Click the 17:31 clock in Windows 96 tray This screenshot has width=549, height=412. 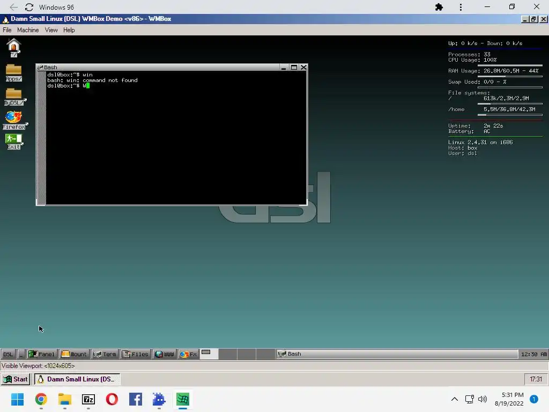pyautogui.click(x=536, y=379)
